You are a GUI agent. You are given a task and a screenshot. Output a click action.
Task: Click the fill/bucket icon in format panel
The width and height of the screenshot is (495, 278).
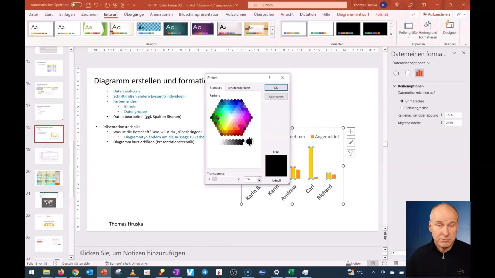pyautogui.click(x=397, y=73)
